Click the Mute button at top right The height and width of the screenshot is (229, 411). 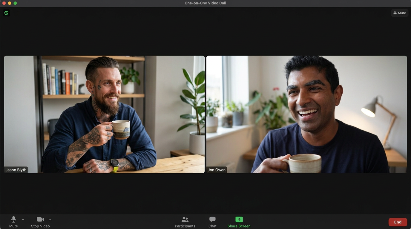400,13
